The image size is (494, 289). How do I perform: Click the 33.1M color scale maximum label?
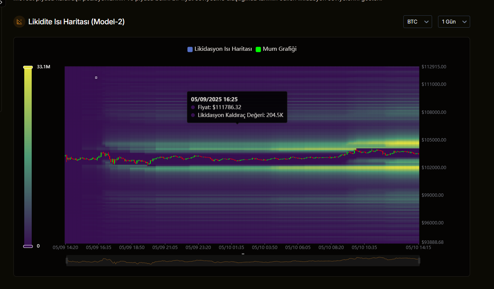coord(43,67)
